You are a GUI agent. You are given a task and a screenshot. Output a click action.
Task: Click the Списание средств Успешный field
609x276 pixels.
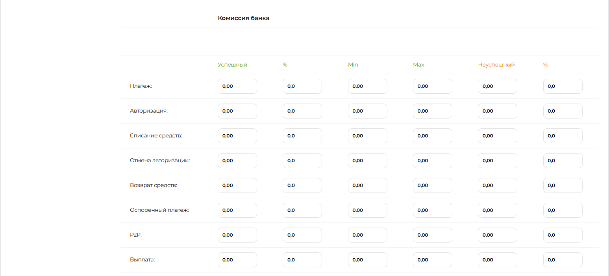237,136
